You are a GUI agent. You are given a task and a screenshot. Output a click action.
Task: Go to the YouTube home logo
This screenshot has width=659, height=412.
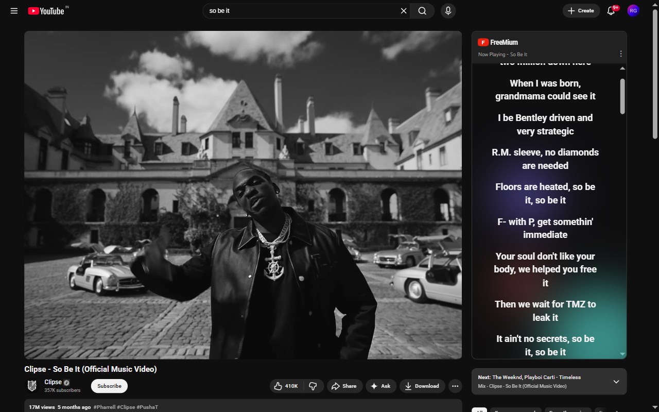pos(46,11)
